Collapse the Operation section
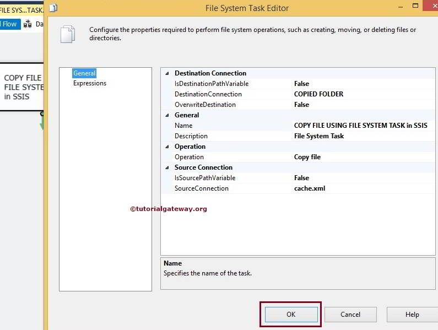Screen dimensions: 438x330 (x=167, y=147)
